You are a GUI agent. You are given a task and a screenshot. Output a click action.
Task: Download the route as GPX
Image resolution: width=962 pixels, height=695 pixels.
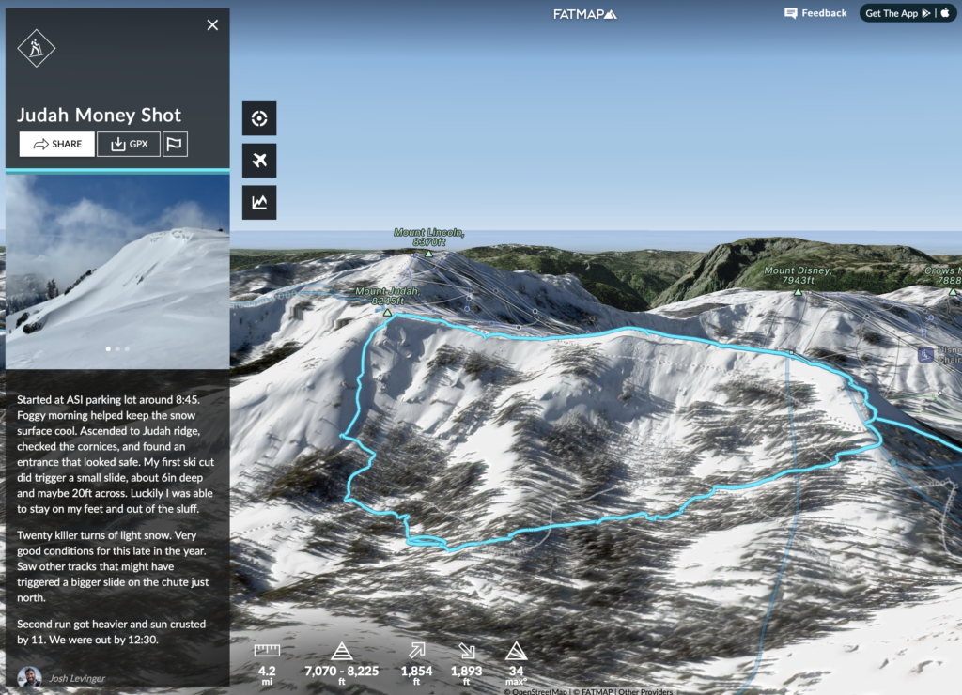point(129,144)
